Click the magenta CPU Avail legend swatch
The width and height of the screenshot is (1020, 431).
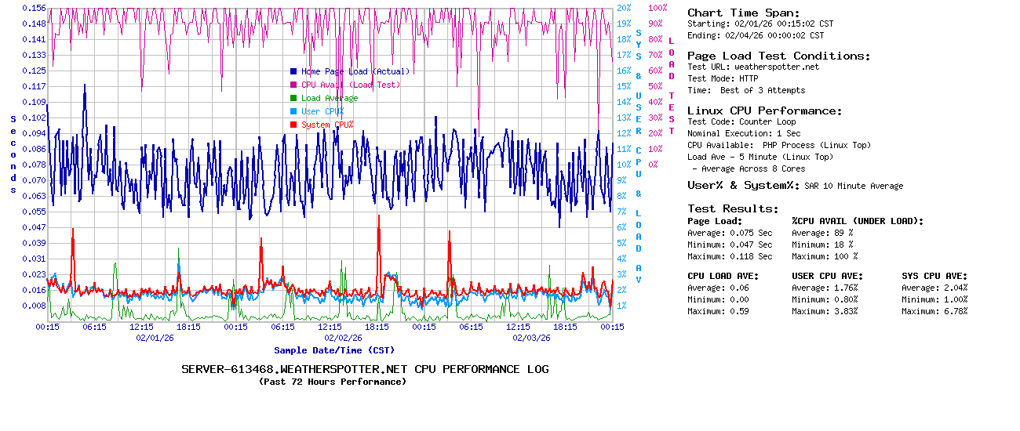293,85
